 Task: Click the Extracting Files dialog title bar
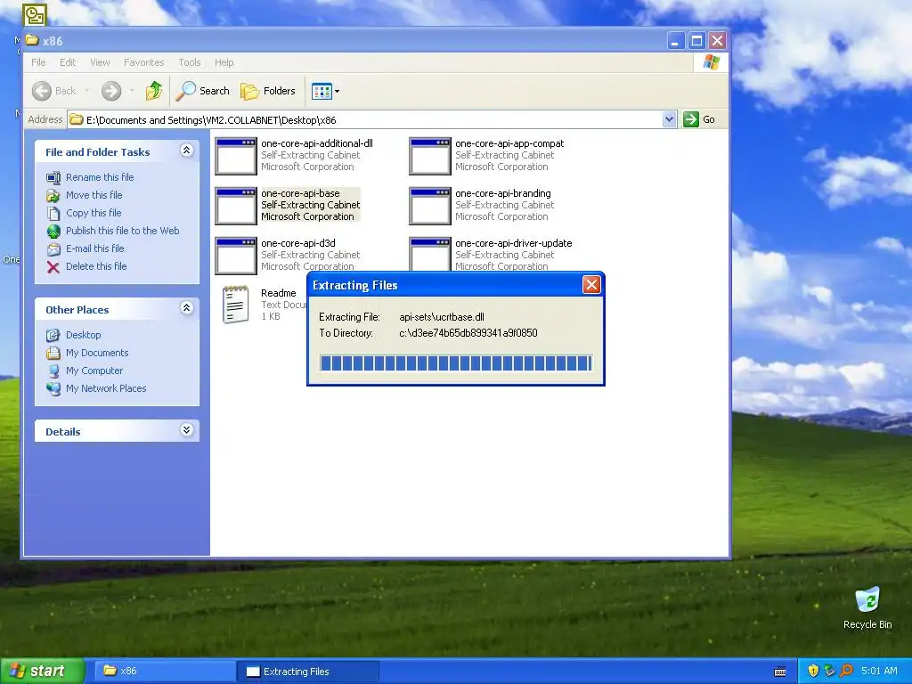[445, 285]
